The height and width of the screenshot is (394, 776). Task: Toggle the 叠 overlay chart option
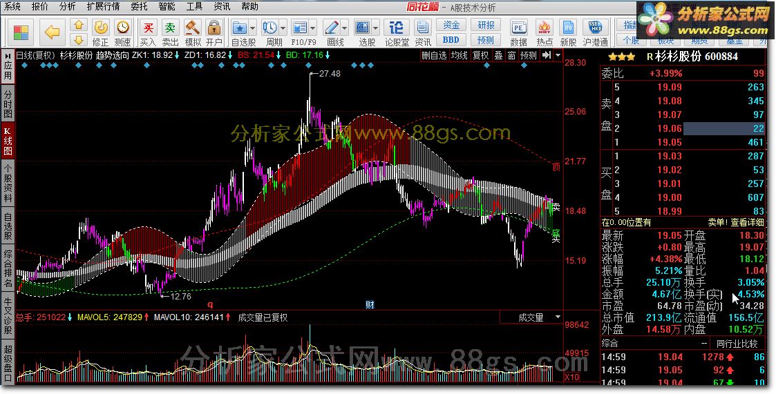click(498, 55)
